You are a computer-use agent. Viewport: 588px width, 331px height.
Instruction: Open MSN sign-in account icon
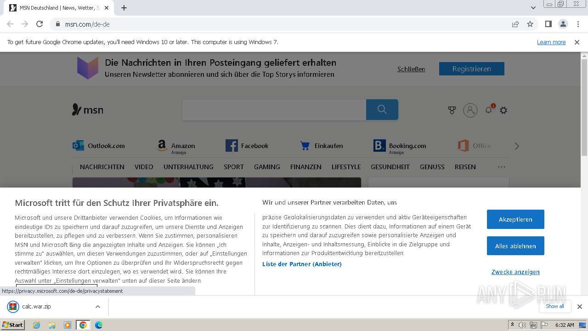click(470, 110)
